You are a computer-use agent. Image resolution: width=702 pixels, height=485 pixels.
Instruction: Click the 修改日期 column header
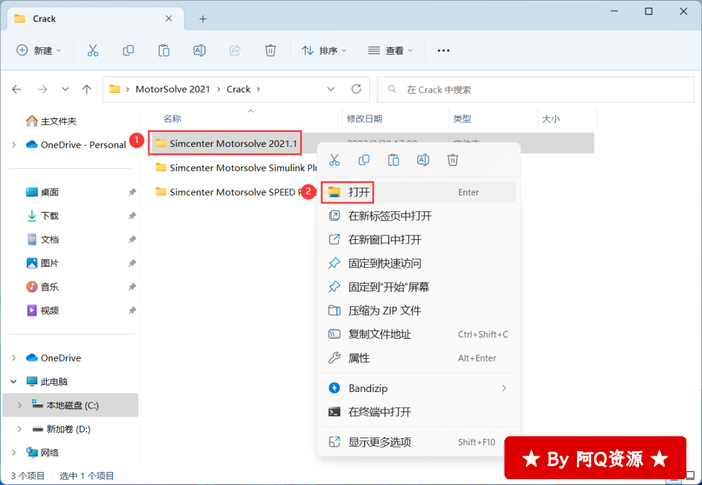point(365,119)
